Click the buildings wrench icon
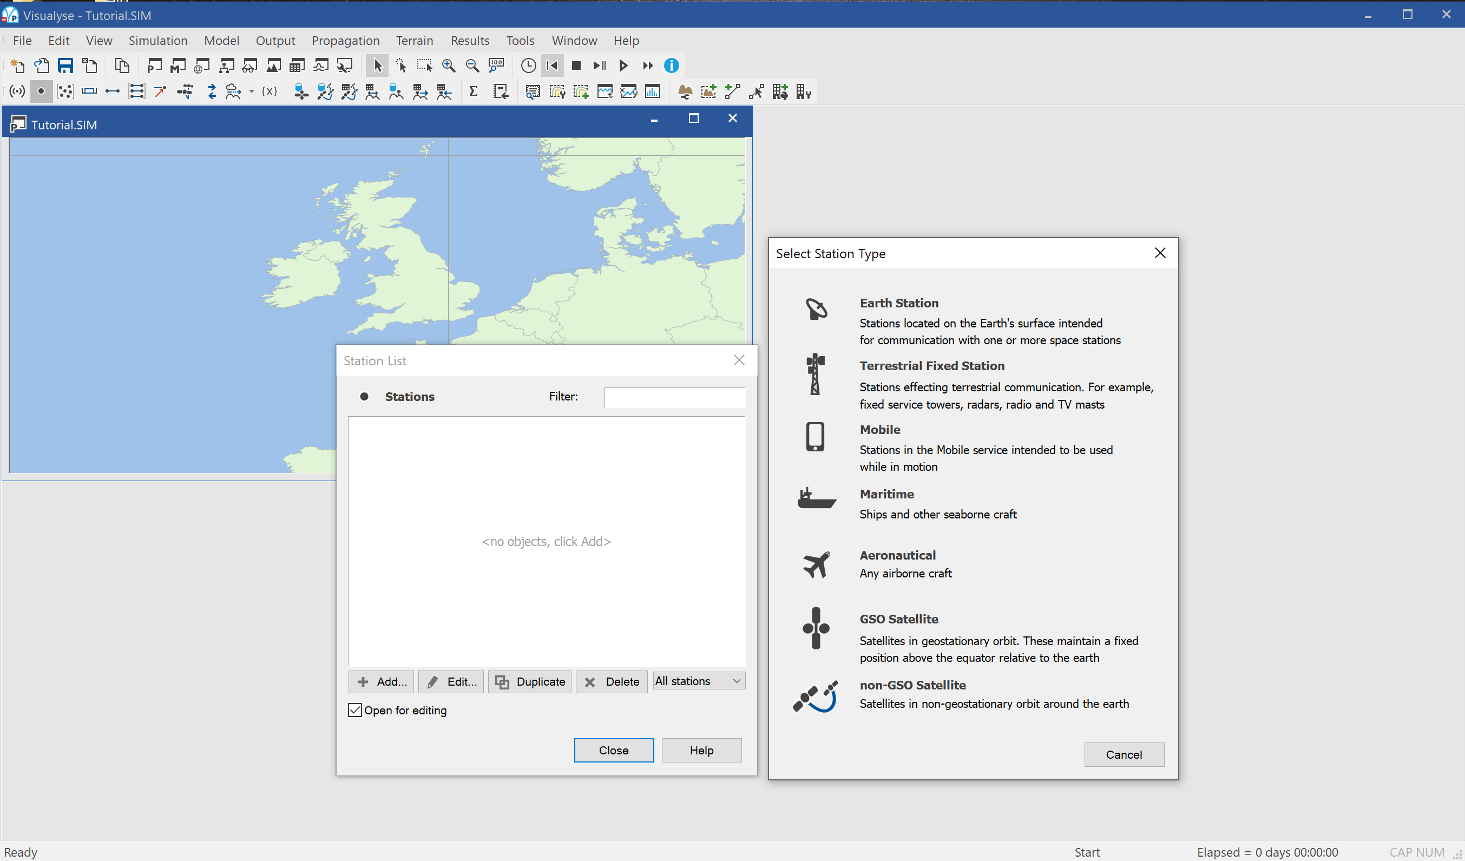 (x=804, y=91)
